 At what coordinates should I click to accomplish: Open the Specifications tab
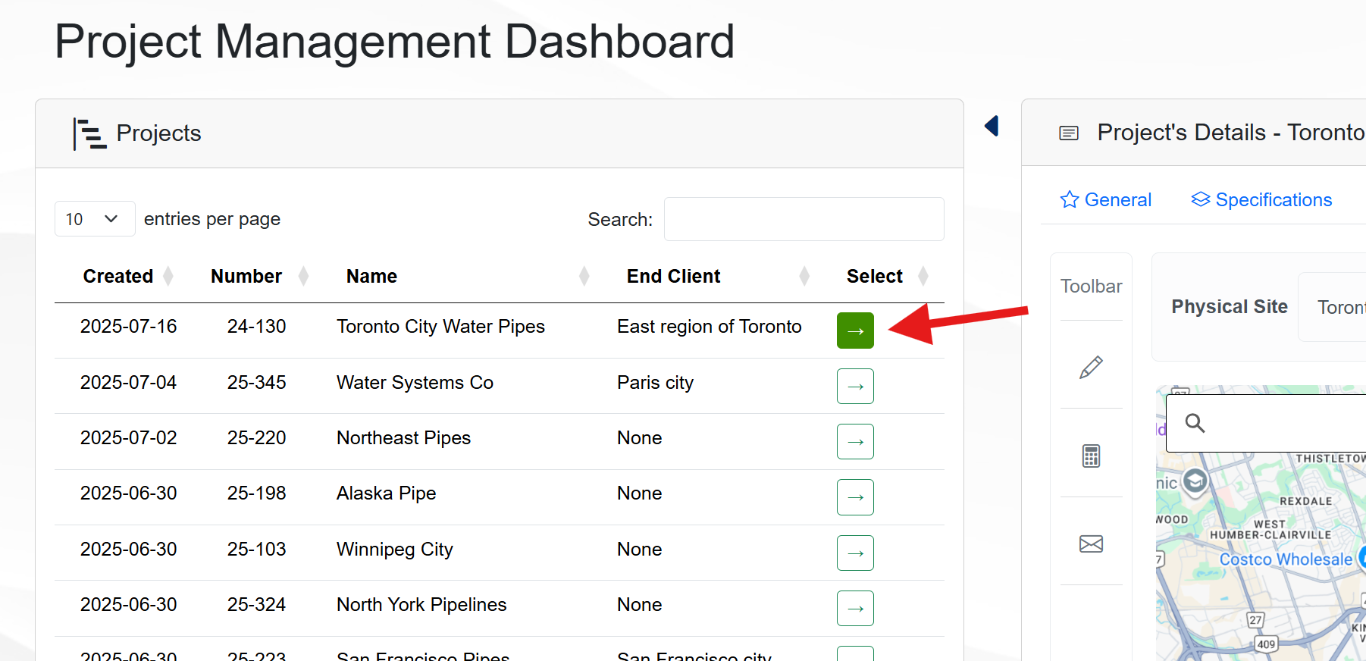[1261, 200]
